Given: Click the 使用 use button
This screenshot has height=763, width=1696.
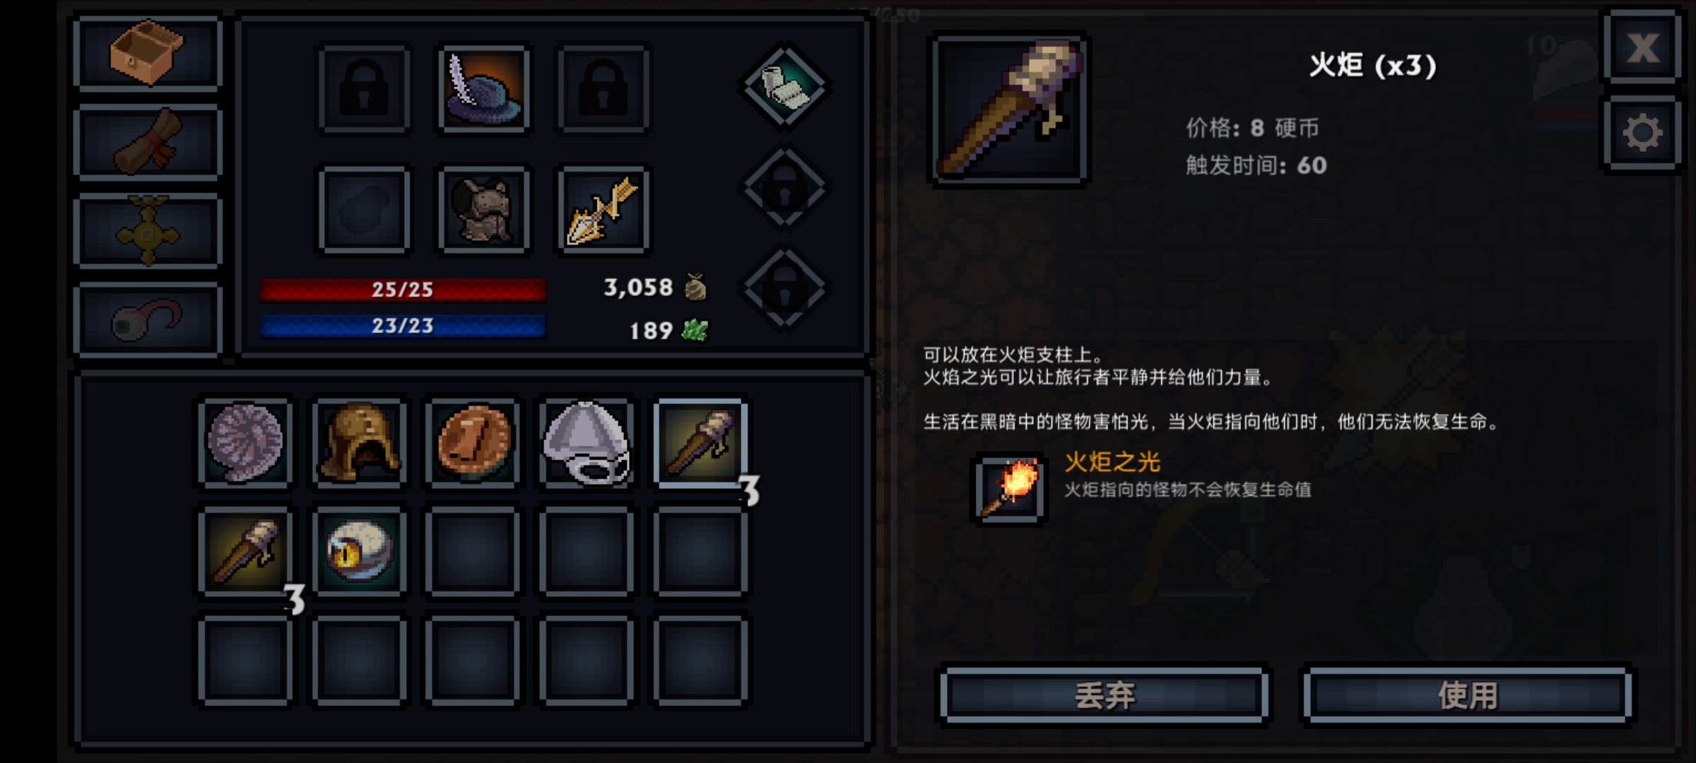Looking at the screenshot, I should click(x=1468, y=696).
